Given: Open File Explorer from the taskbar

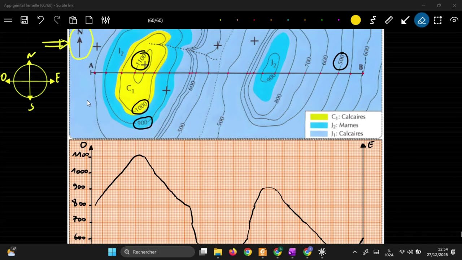Looking at the screenshot, I should click(x=218, y=252).
